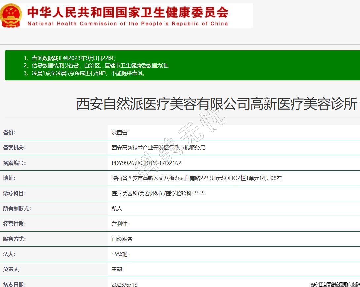Click the 中华人民共和国国家卫生健康委员会 header title

point(128,12)
